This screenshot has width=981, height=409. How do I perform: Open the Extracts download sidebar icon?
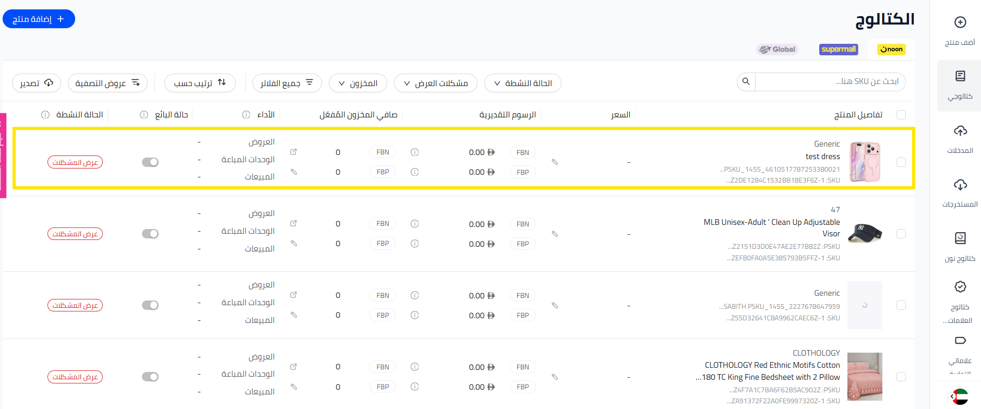pos(960,185)
